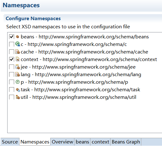Viewport: 162px width, 146px height.
Task: Click the 'Select XSD namespaces' description text
Action: point(68,27)
